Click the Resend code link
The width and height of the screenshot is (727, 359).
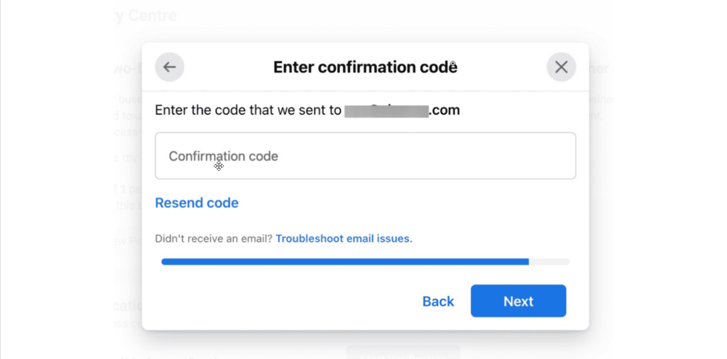coord(197,203)
